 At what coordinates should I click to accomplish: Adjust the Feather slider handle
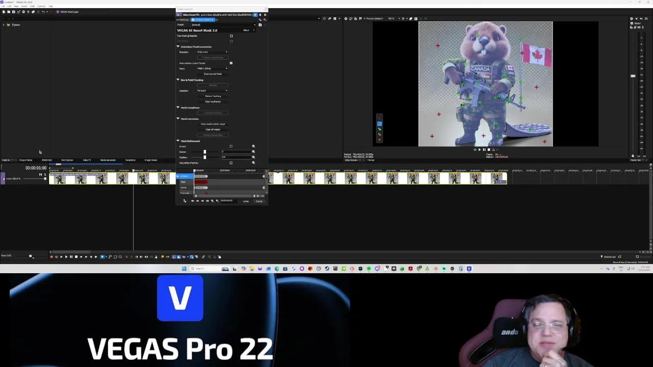click(205, 157)
